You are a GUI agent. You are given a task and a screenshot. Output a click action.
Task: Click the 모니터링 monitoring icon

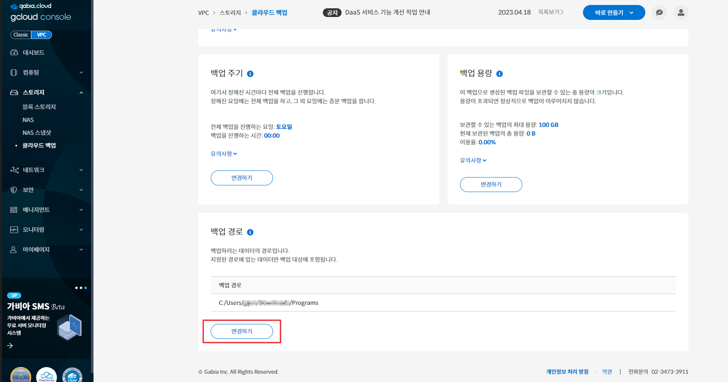[x=14, y=230]
